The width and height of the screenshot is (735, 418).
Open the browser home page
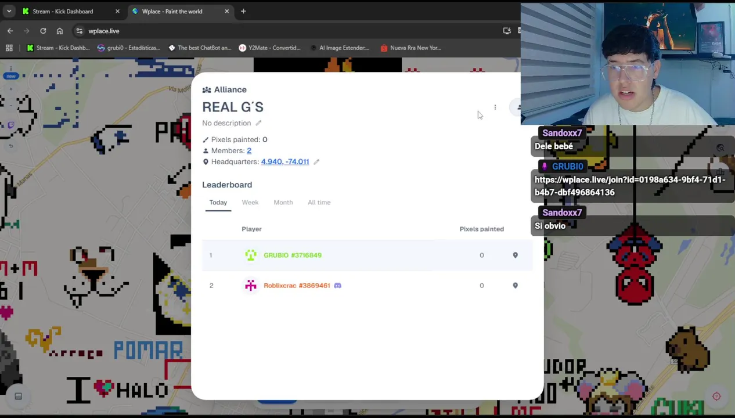tap(59, 31)
